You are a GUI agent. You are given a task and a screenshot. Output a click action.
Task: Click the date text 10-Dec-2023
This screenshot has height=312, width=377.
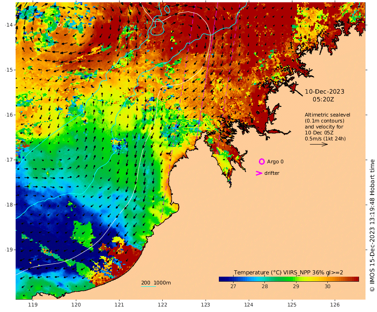pyautogui.click(x=325, y=92)
